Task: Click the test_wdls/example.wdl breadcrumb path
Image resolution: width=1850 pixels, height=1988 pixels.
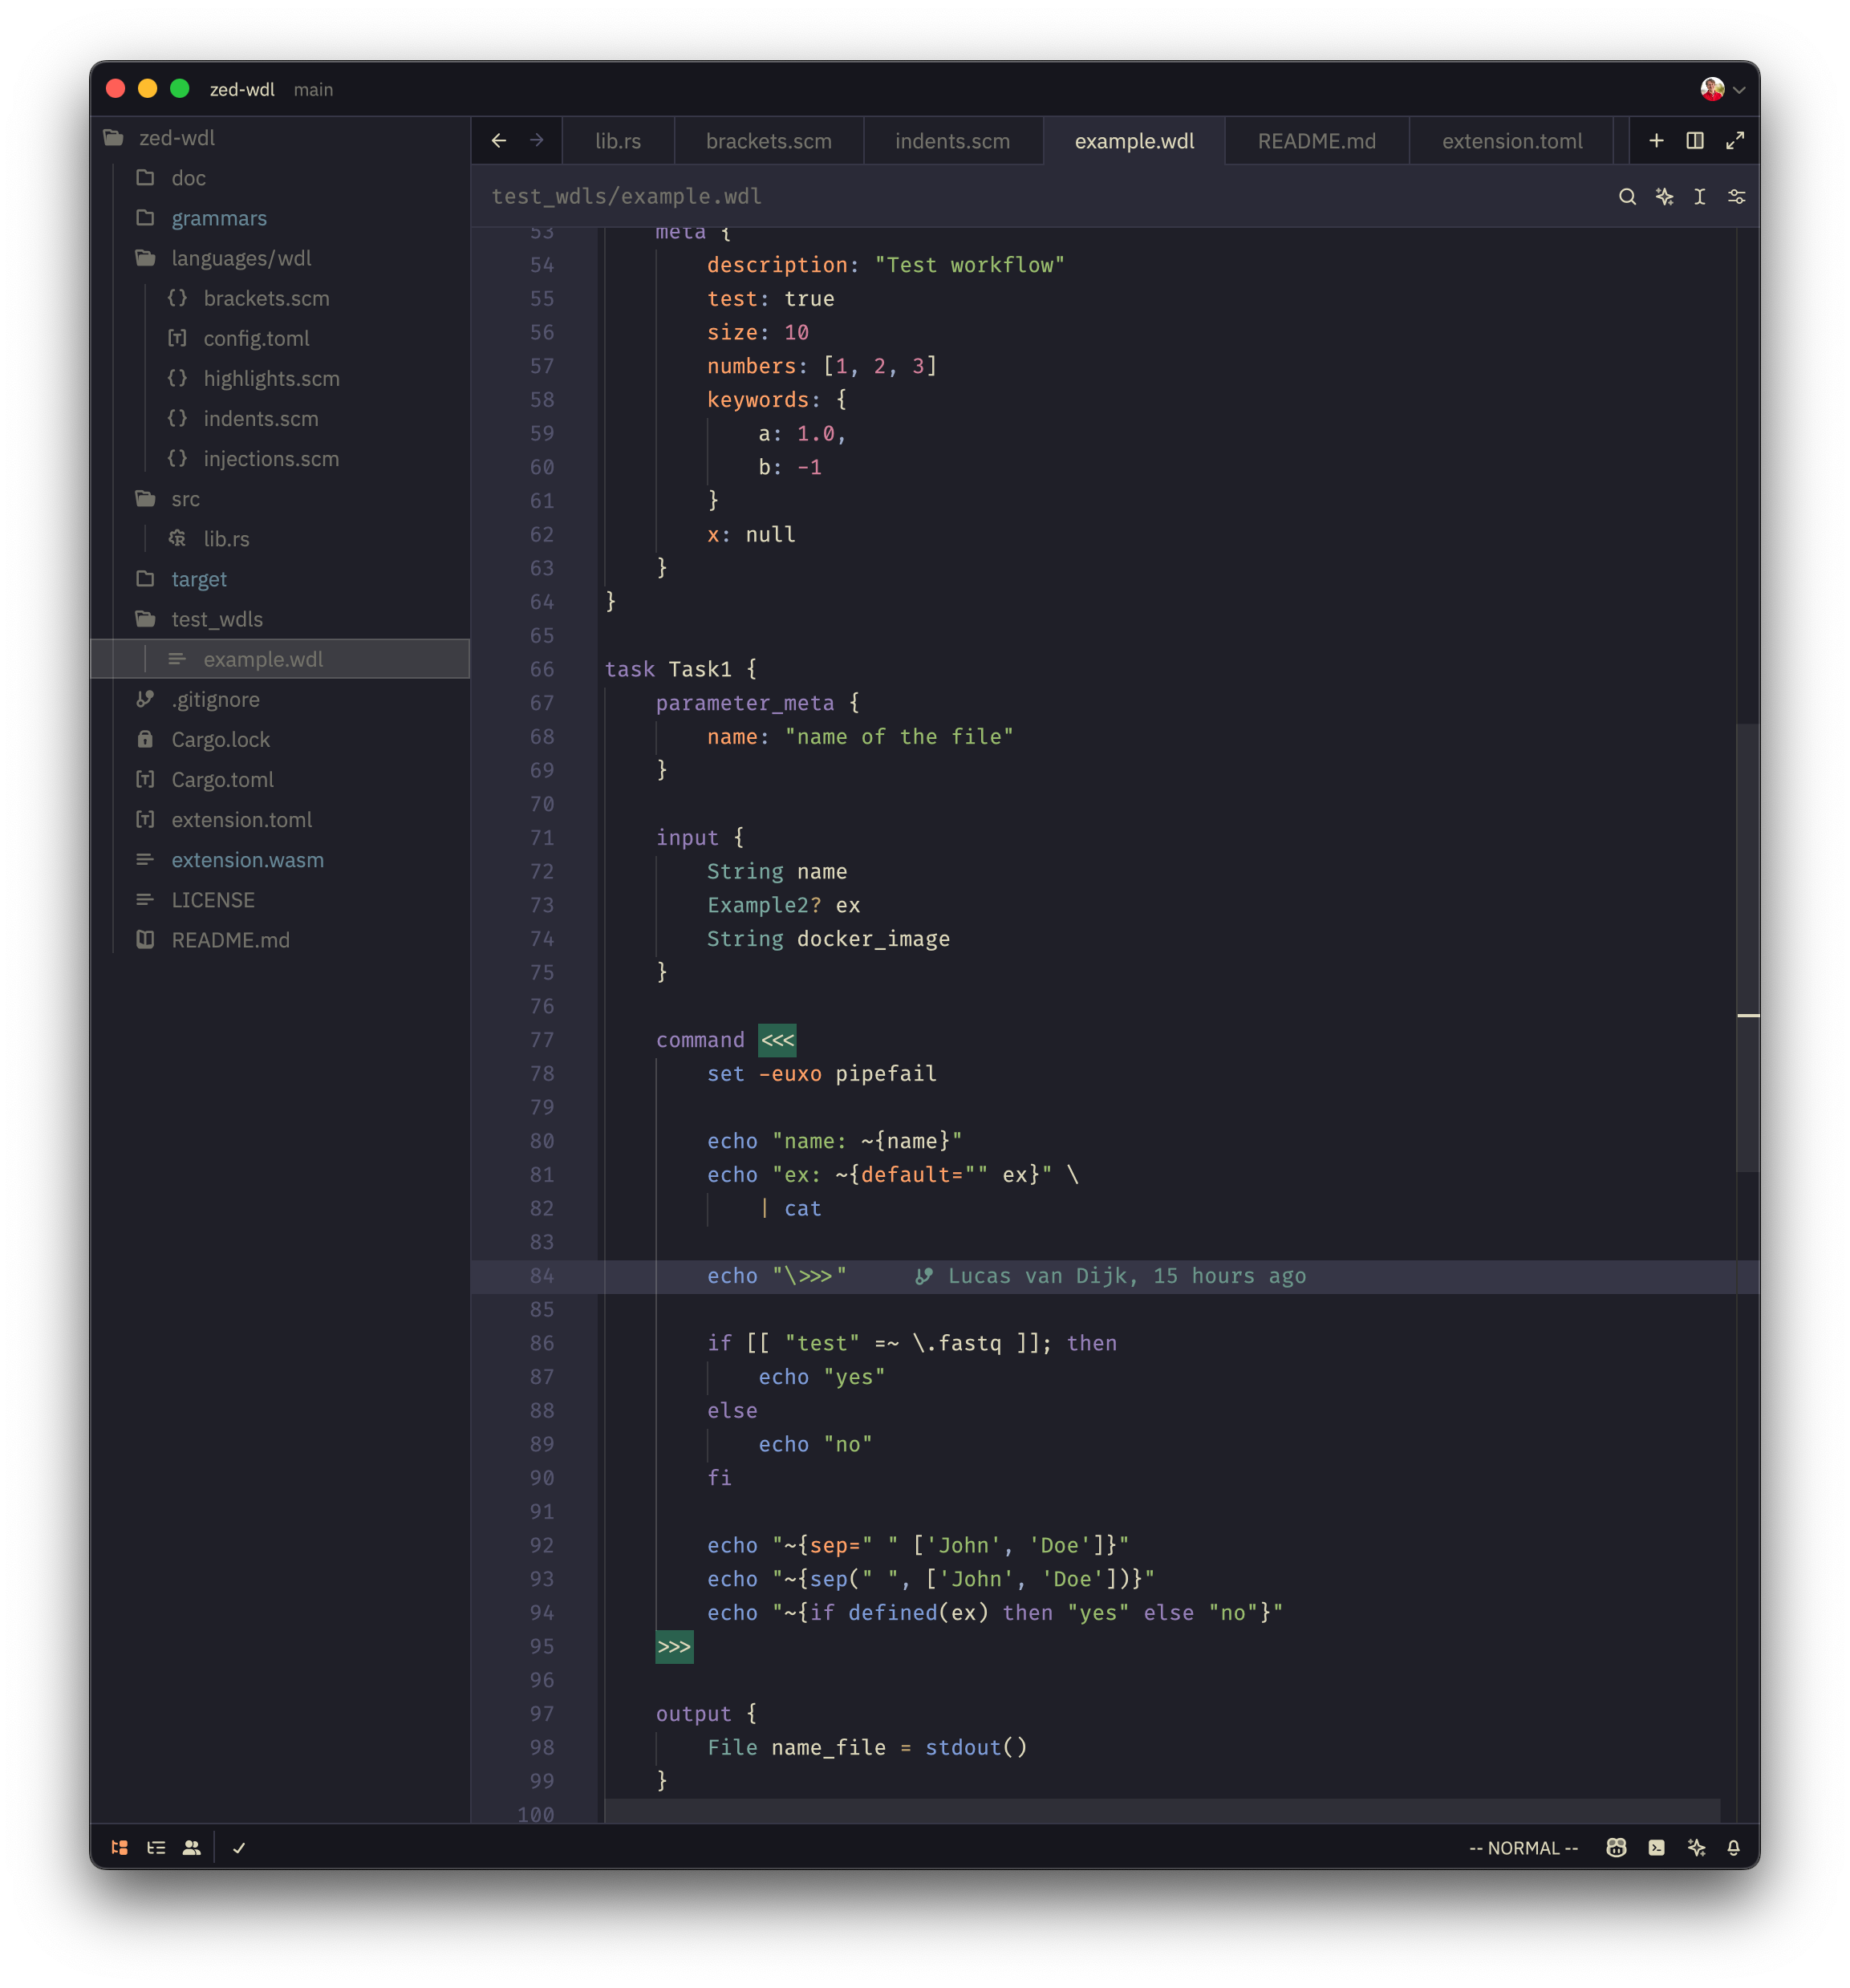Action: tap(626, 197)
